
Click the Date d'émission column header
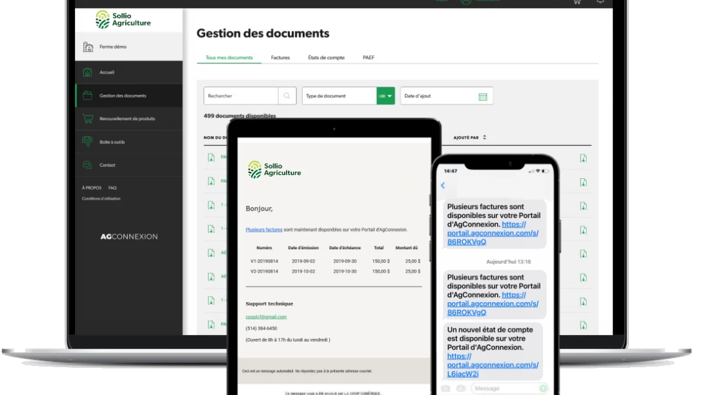tap(303, 248)
